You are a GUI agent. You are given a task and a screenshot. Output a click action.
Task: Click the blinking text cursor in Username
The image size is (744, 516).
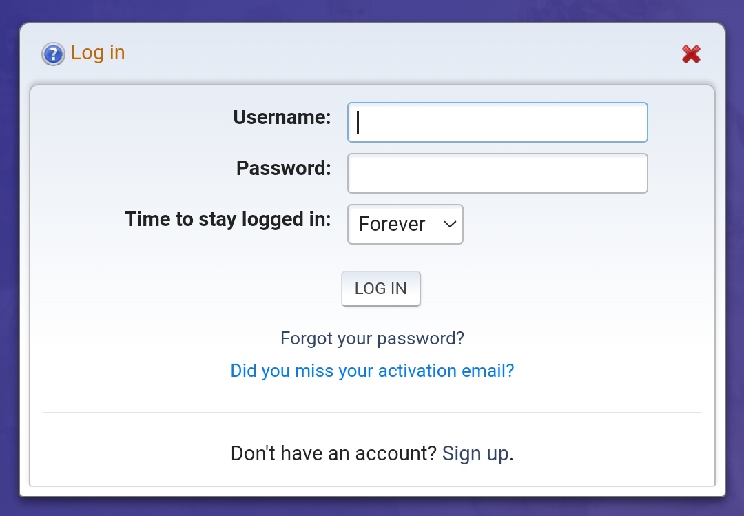[x=358, y=123]
